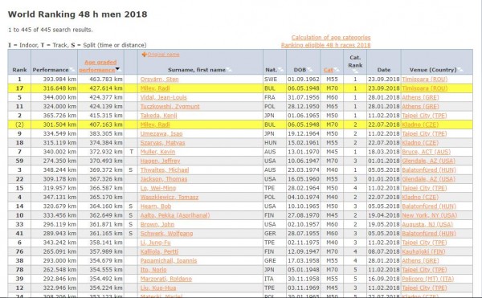482x298 pixels.
Task: Open runner Szarvas, Matyas
Action: [x=162, y=143]
